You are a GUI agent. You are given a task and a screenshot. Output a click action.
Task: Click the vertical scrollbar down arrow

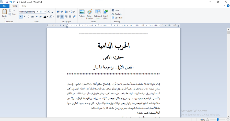click(228, 116)
